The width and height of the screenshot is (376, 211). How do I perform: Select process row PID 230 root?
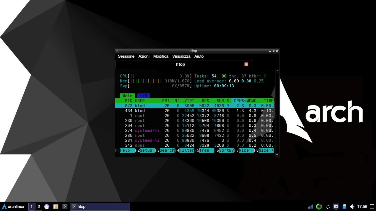coord(194,121)
